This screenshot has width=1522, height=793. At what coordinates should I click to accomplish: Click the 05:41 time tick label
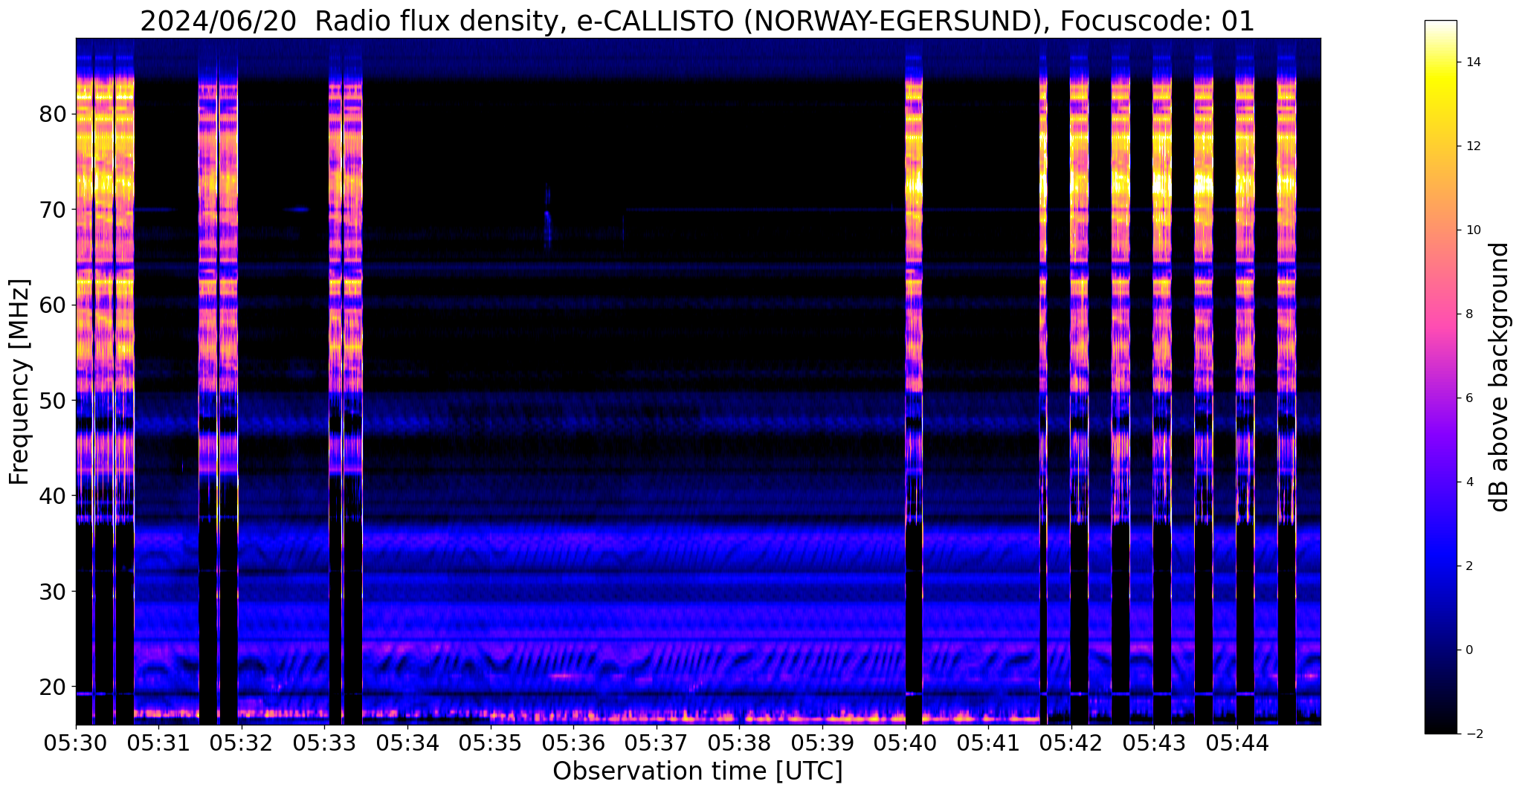click(x=989, y=742)
